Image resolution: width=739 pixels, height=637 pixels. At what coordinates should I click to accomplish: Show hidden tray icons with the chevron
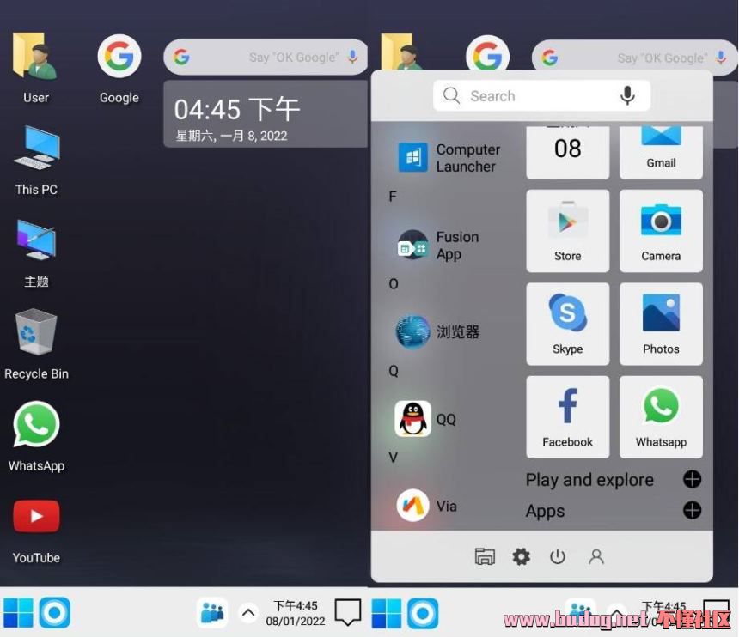tap(248, 613)
